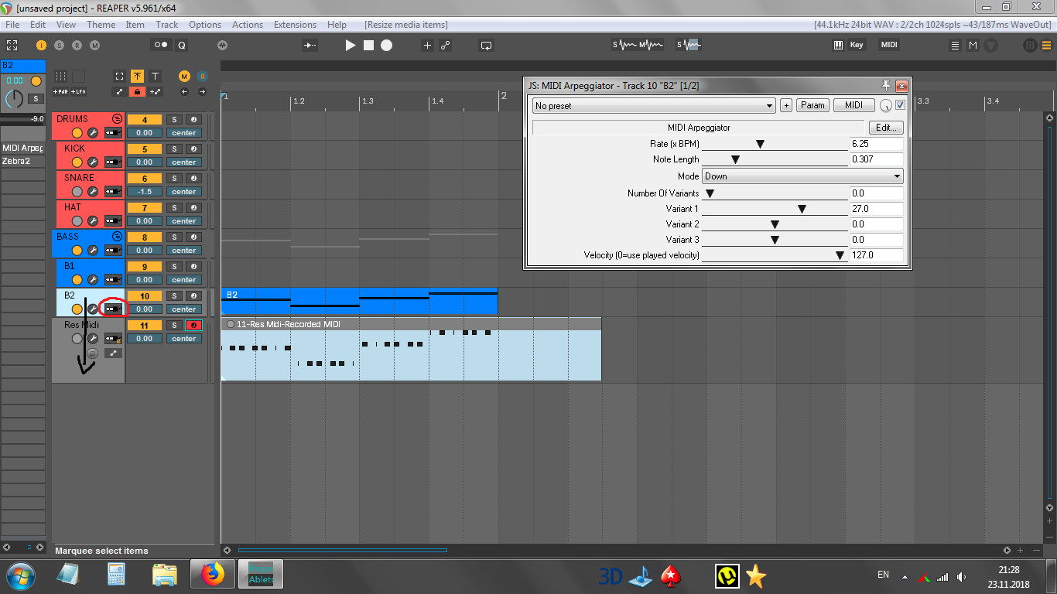Toggle the repeat loop icon in transport

[x=486, y=46]
